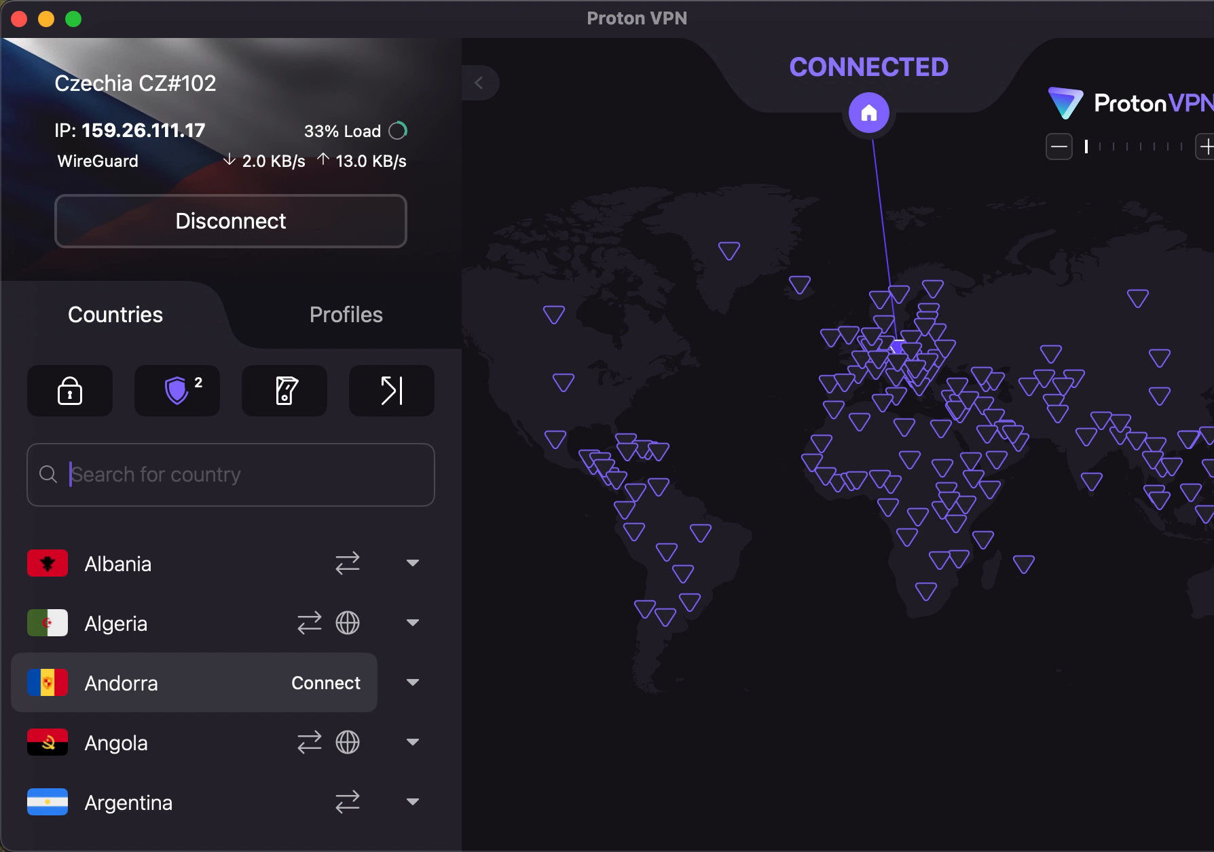Open the NetShield shield icon options
Screen dimensions: 1214x852
[x=177, y=391]
